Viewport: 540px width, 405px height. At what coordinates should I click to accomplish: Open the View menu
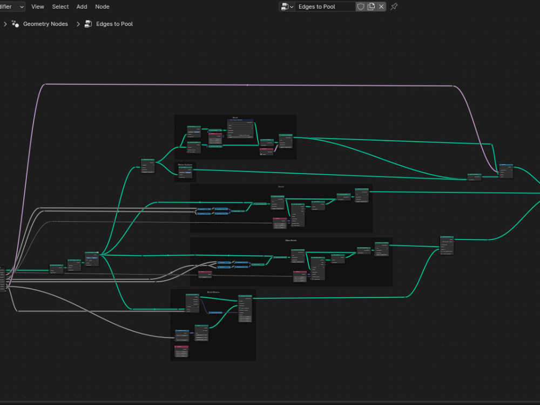(x=38, y=6)
